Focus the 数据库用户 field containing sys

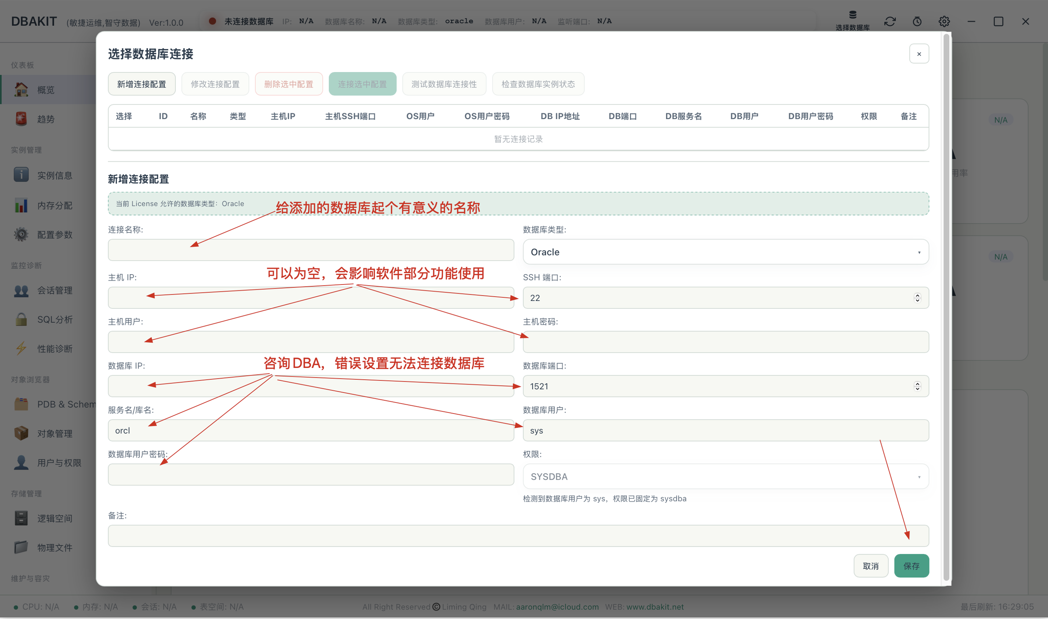pos(726,430)
